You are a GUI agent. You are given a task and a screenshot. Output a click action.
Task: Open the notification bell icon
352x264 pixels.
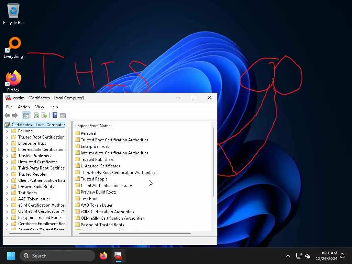[x=342, y=256]
